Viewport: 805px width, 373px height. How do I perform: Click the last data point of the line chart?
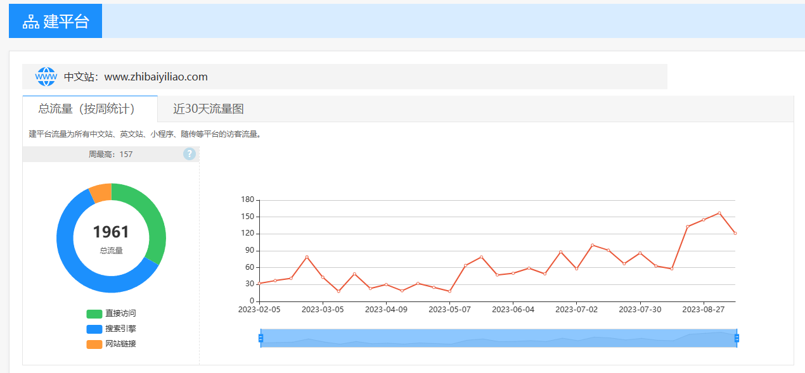(x=735, y=233)
